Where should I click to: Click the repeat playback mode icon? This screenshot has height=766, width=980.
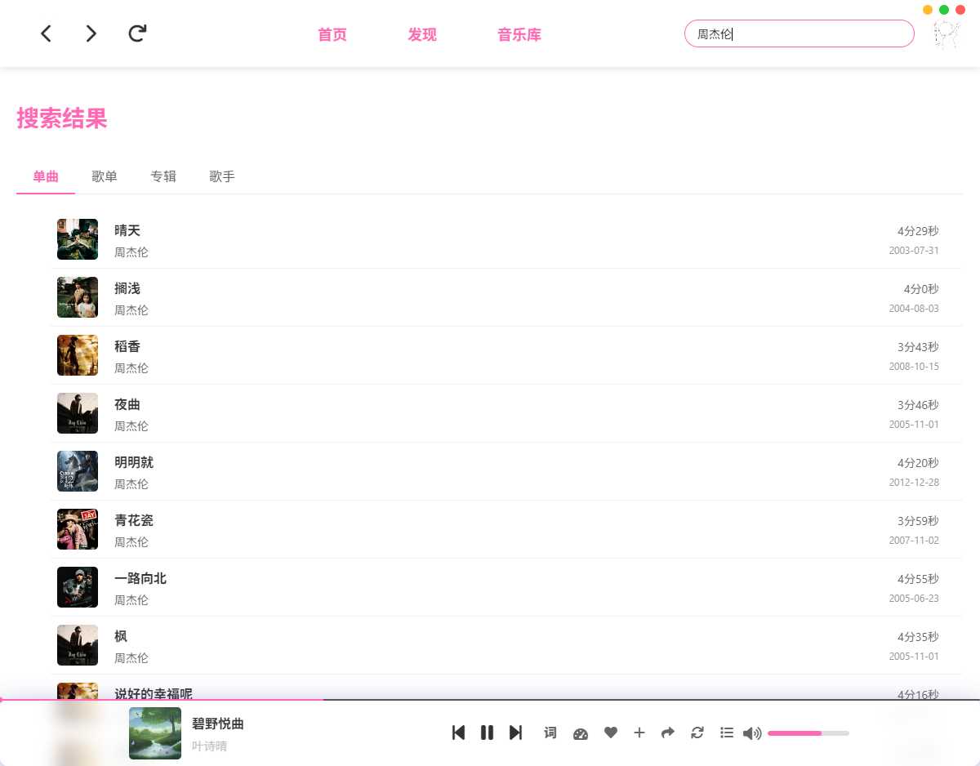pos(697,733)
